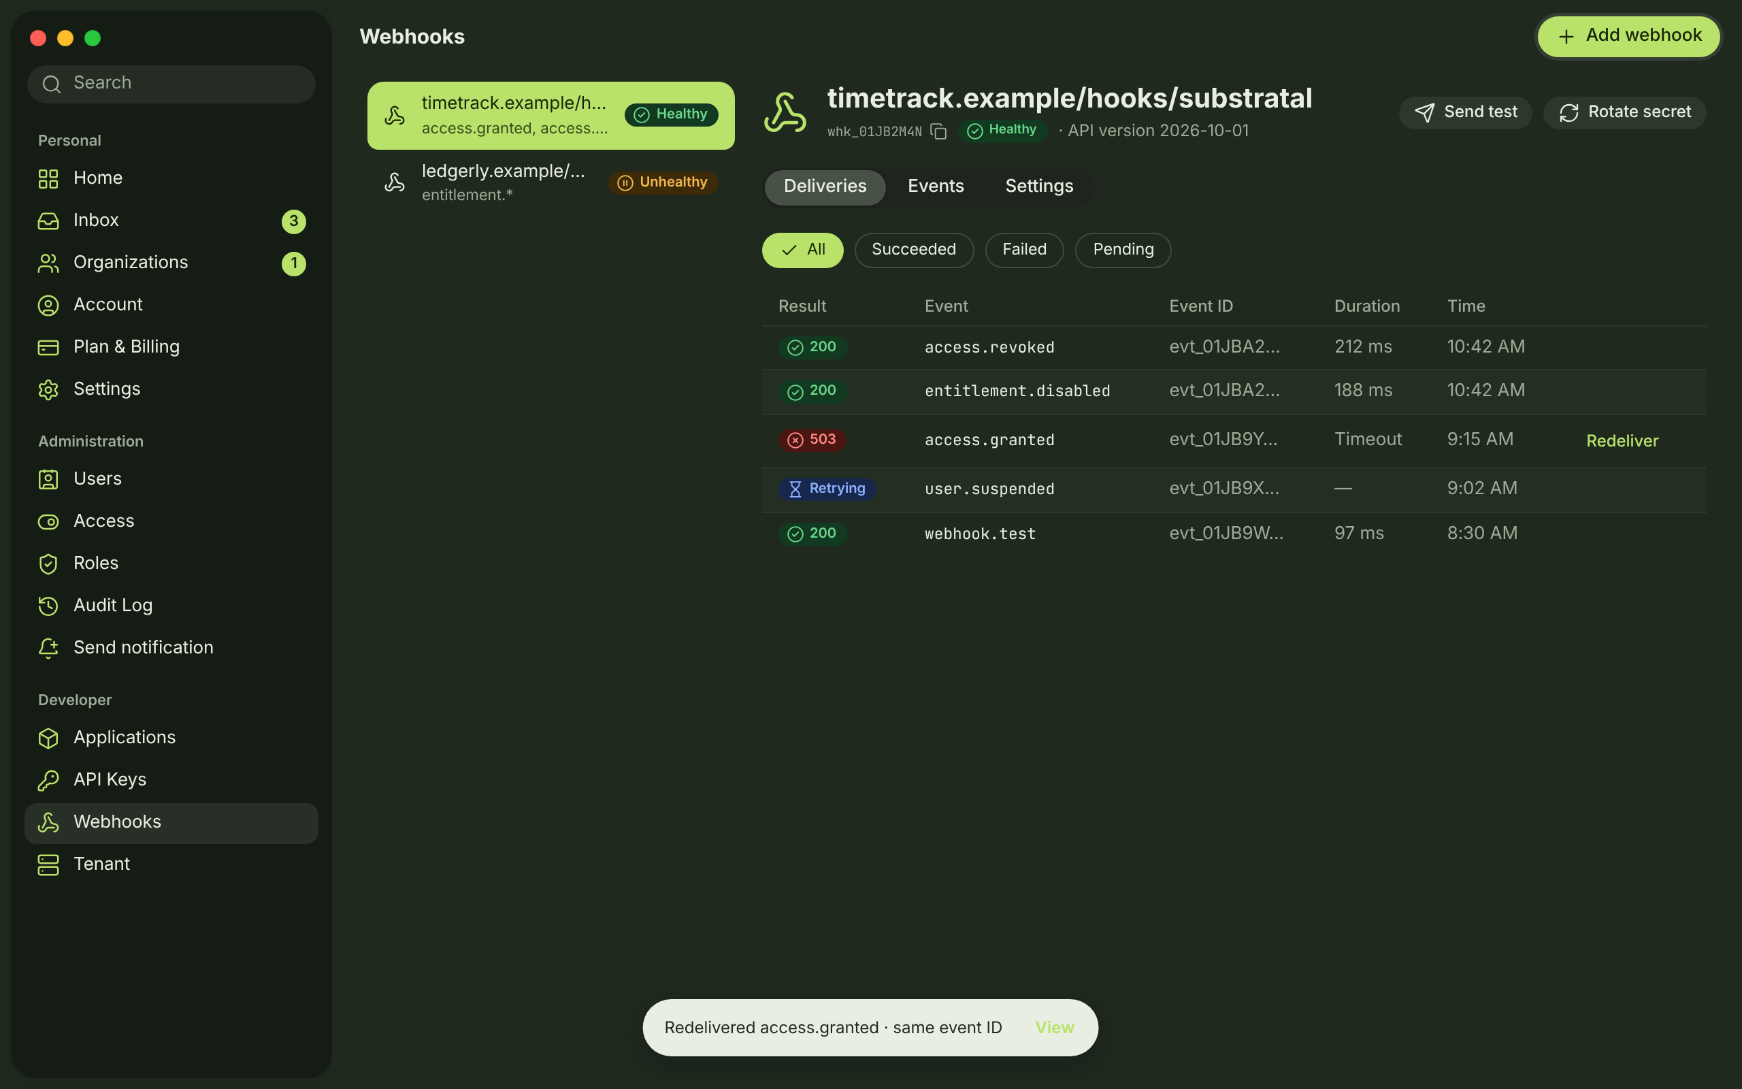Click the Home grid icon in sidebar
Screen dimensions: 1742x1089
click(x=48, y=178)
